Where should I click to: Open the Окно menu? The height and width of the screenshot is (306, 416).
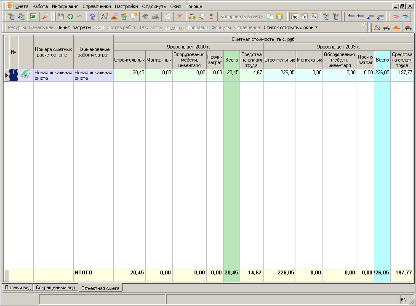176,6
